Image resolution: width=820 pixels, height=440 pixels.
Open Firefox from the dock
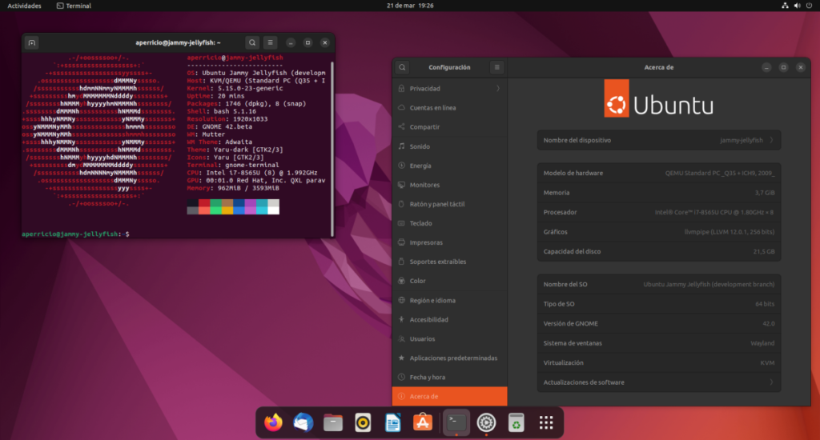click(x=274, y=422)
